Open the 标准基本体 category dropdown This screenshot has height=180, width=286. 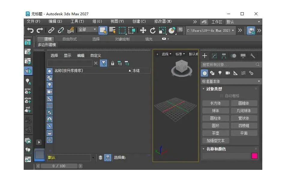tap(231, 81)
